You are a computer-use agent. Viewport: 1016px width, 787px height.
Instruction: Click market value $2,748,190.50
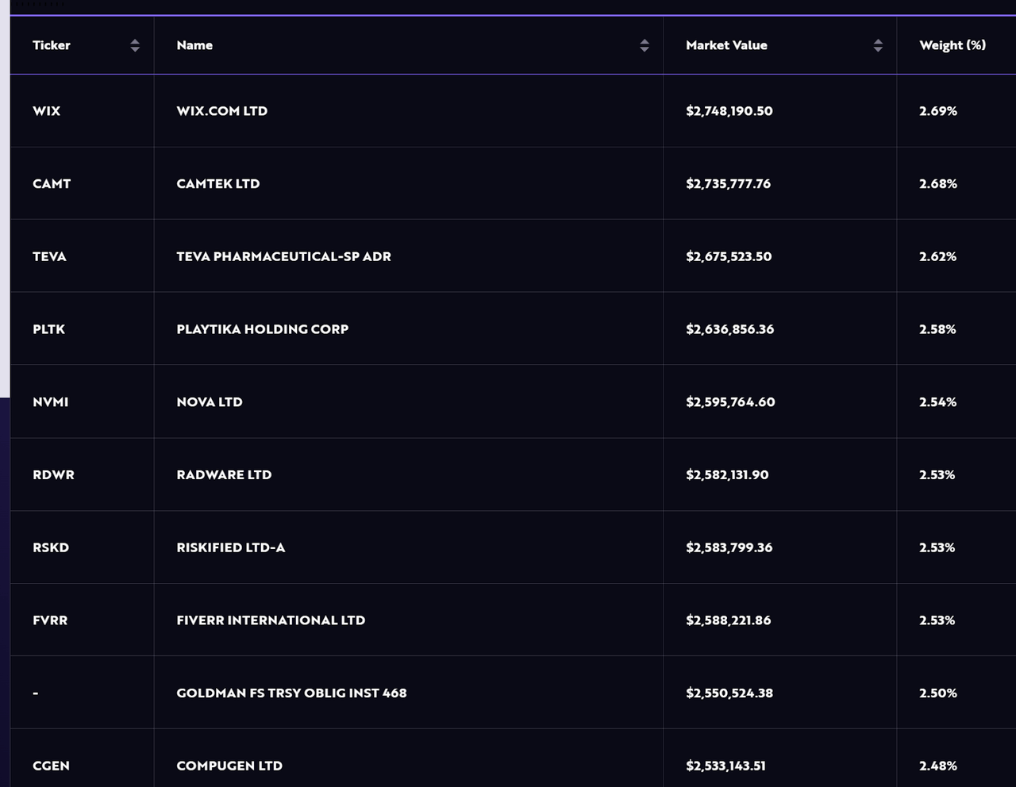pos(729,111)
